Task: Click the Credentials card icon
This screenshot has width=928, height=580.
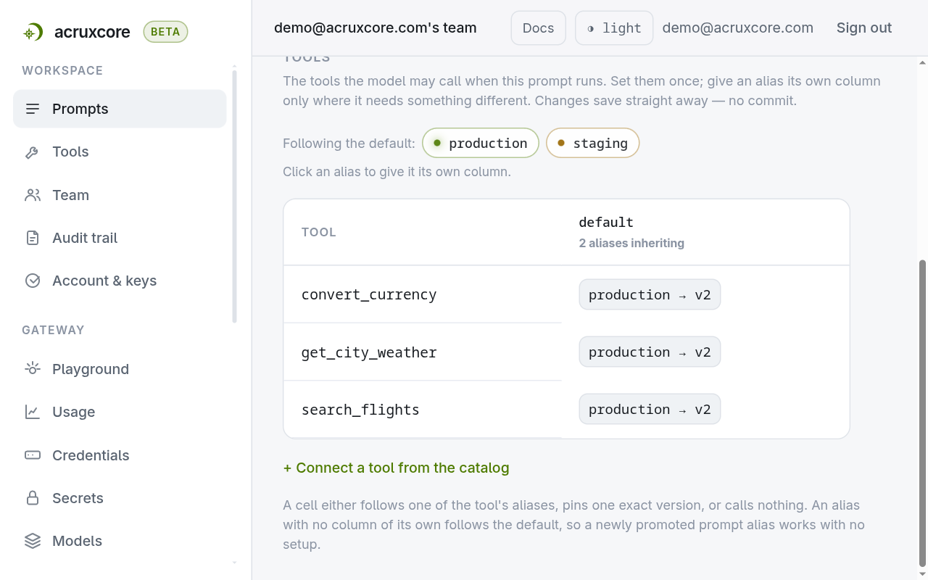Action: pos(33,455)
